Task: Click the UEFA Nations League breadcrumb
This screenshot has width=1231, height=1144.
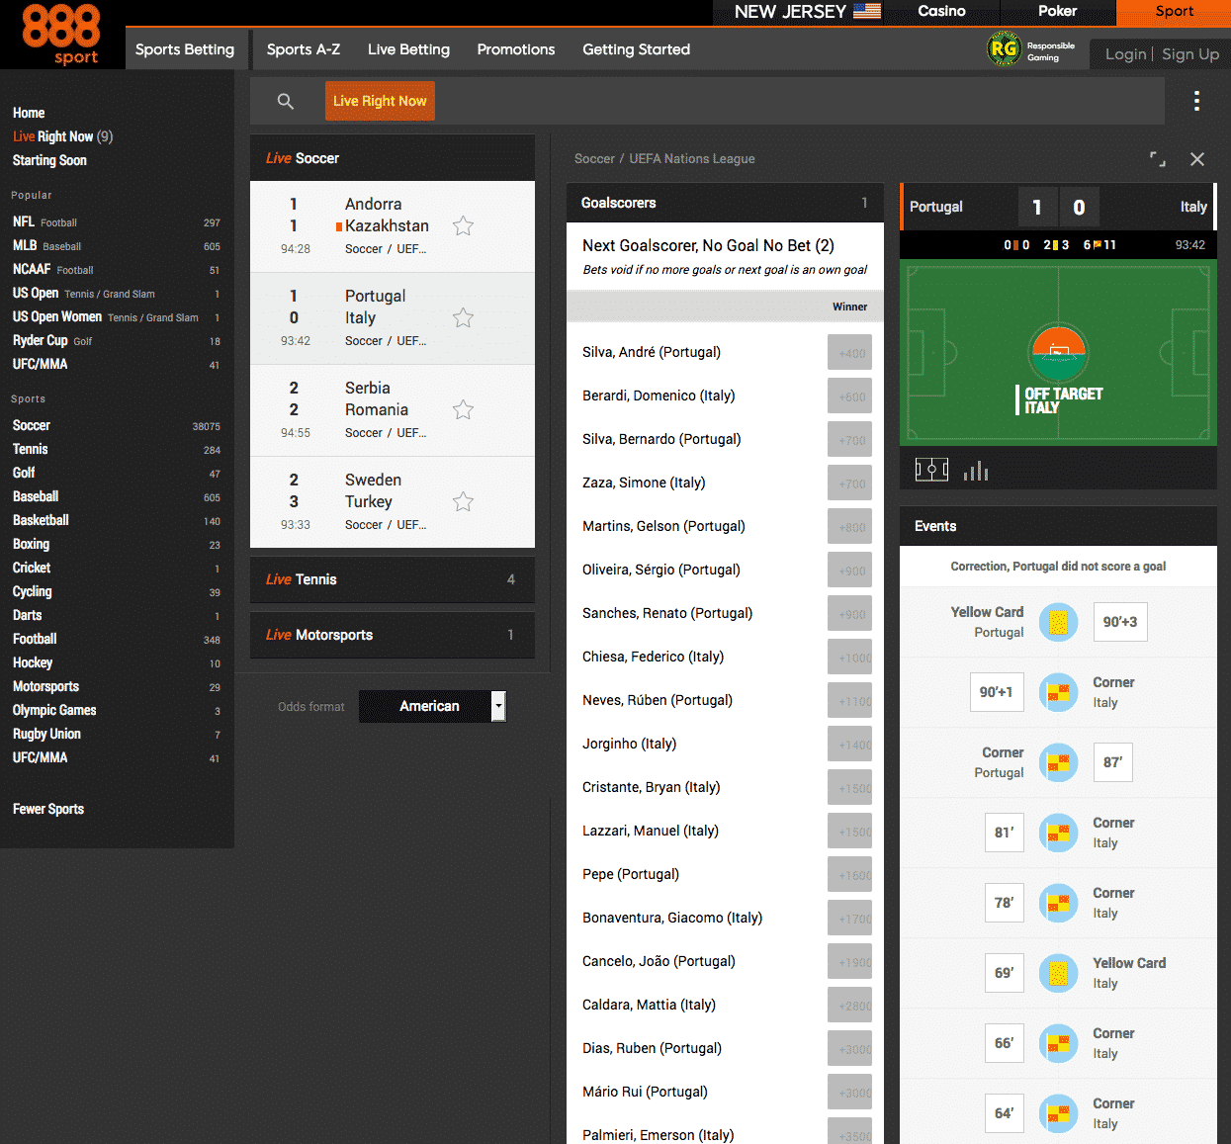Action: point(692,158)
